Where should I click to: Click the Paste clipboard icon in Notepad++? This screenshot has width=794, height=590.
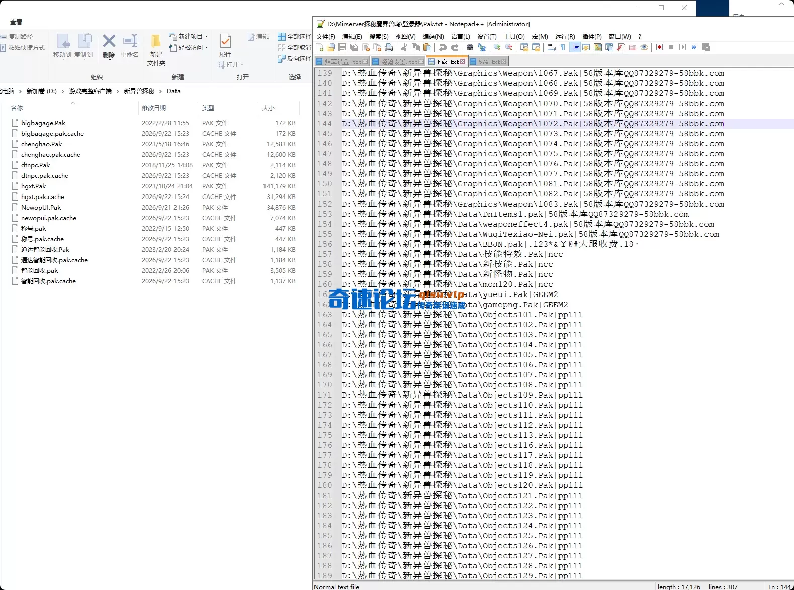point(427,47)
